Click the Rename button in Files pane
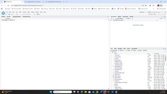 click(139, 50)
